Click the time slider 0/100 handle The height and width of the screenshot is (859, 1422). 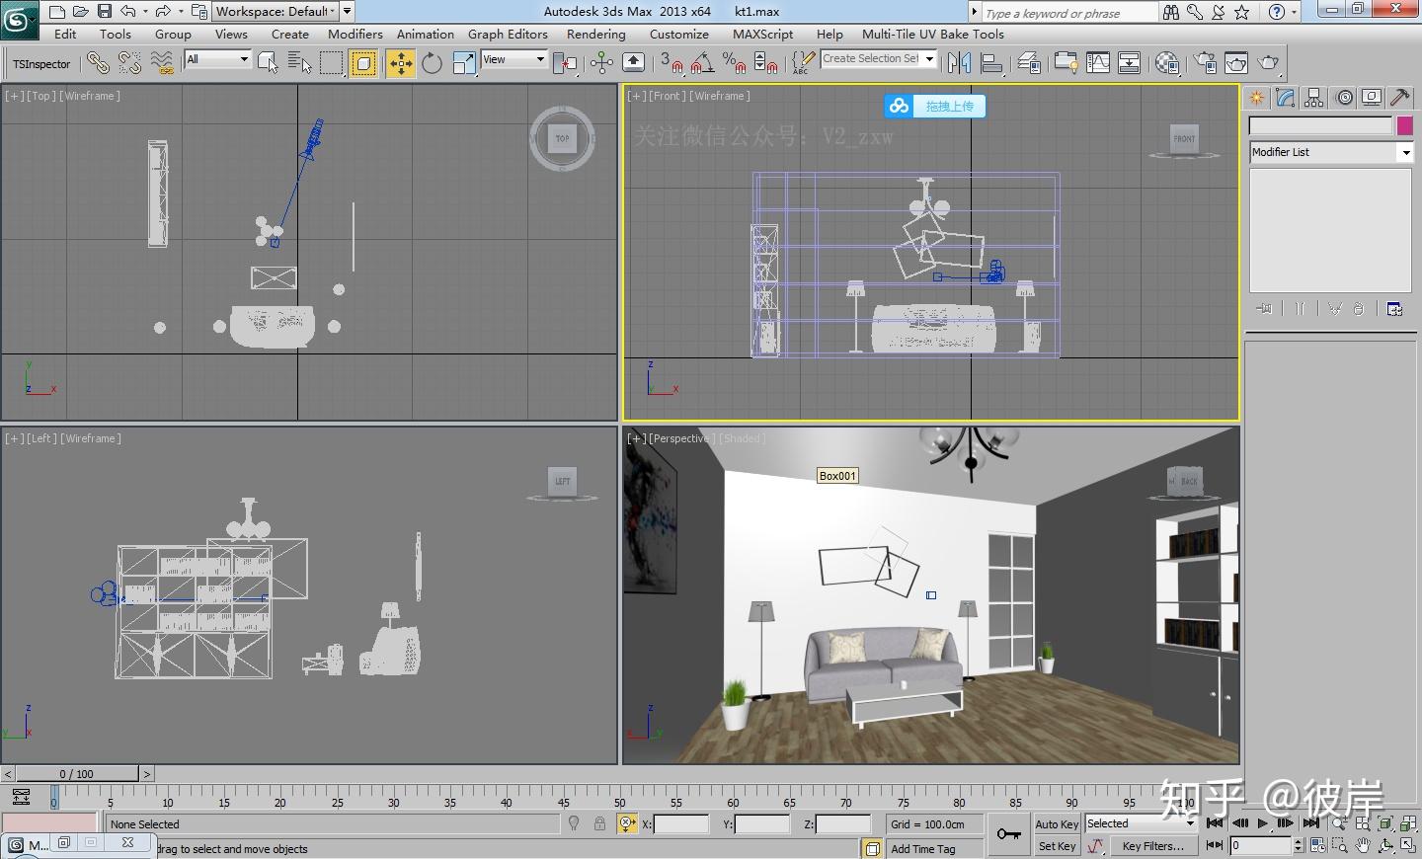[77, 774]
